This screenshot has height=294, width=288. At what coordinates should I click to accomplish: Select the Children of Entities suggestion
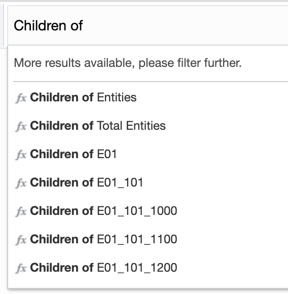point(148,97)
